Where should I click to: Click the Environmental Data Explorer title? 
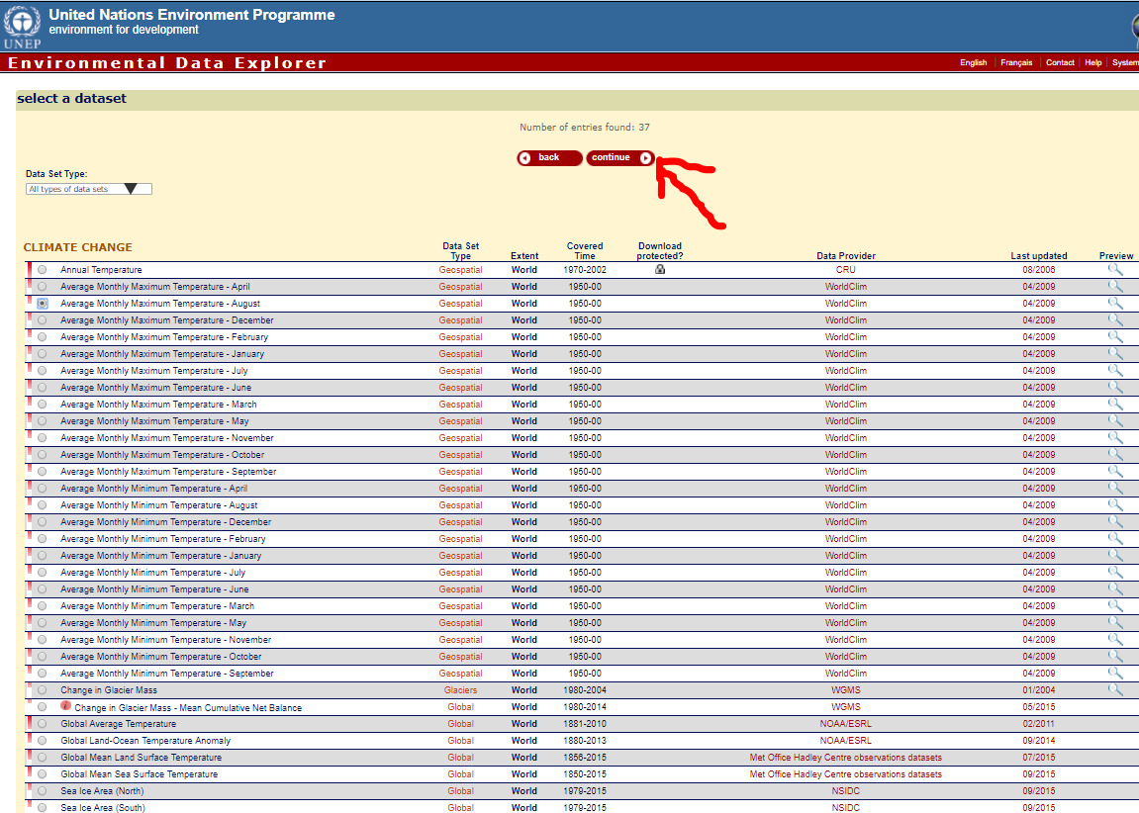[167, 62]
